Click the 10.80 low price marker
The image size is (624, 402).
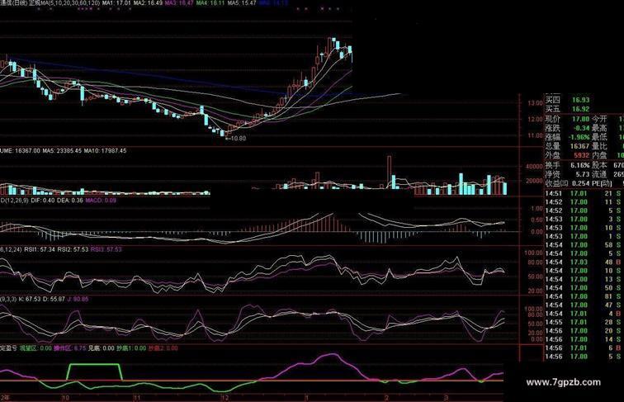pyautogui.click(x=235, y=139)
